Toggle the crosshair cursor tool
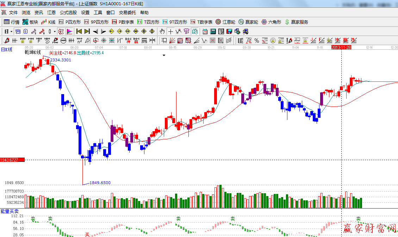The width and height of the screenshot is (398, 237). 170,31
